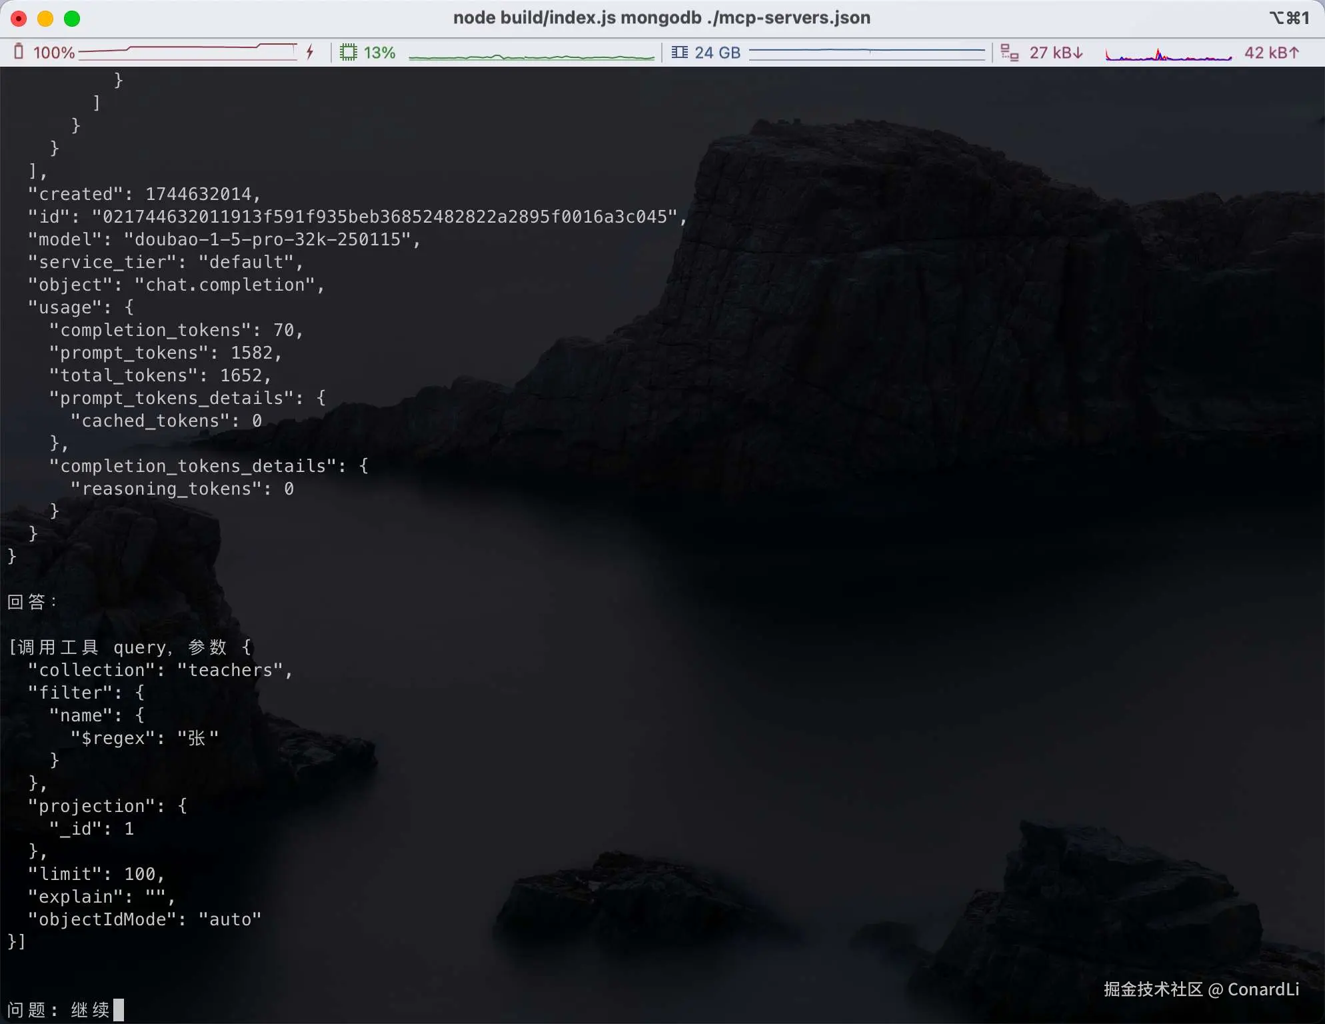Image resolution: width=1325 pixels, height=1024 pixels.
Task: Click the memory usage history graph
Action: coord(866,52)
